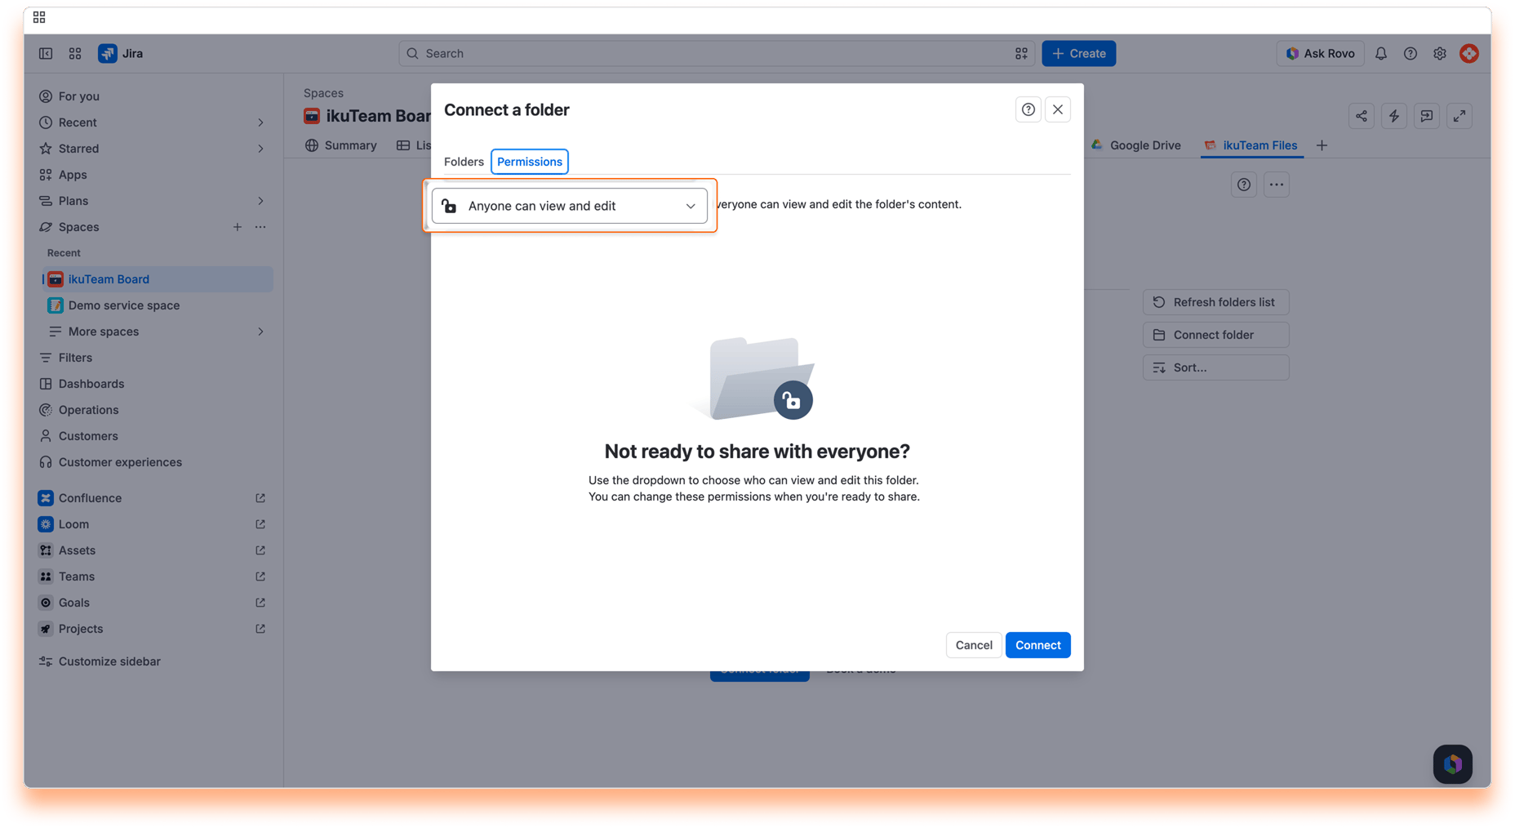Click the Jira logo
1515x828 pixels.
point(121,53)
